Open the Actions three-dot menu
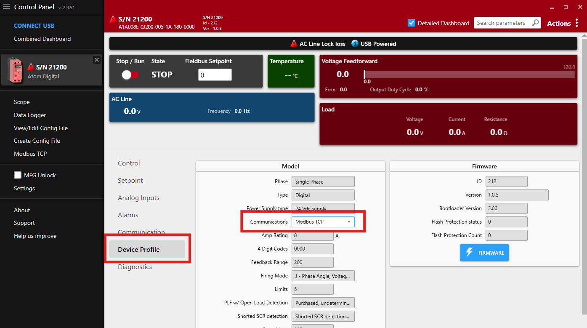The height and width of the screenshot is (328, 587). coord(576,23)
